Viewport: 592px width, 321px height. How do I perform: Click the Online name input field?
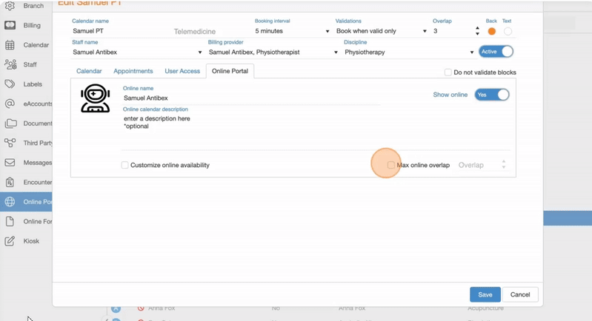click(252, 98)
